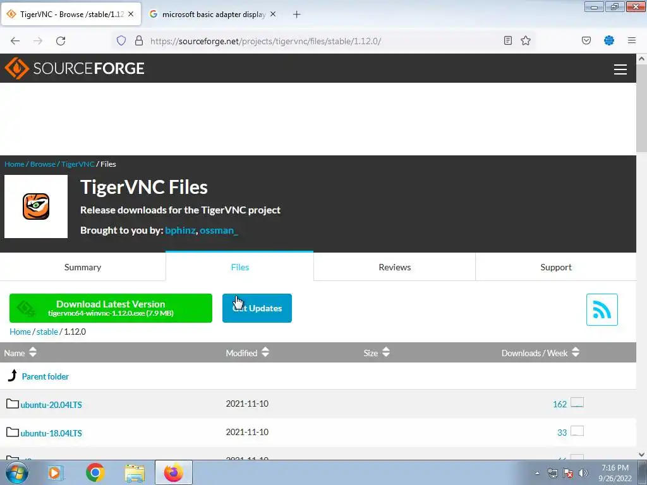Show download stats chart for ubuntu-20.04LTS
This screenshot has width=647, height=485.
point(577,402)
